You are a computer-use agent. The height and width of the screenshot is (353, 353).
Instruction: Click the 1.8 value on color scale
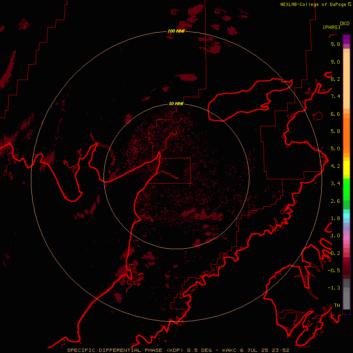[335, 218]
